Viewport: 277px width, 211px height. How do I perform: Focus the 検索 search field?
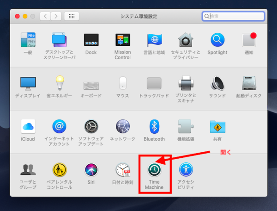pos(233,16)
